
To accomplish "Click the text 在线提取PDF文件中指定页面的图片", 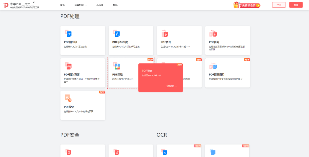I will [x=226, y=79].
